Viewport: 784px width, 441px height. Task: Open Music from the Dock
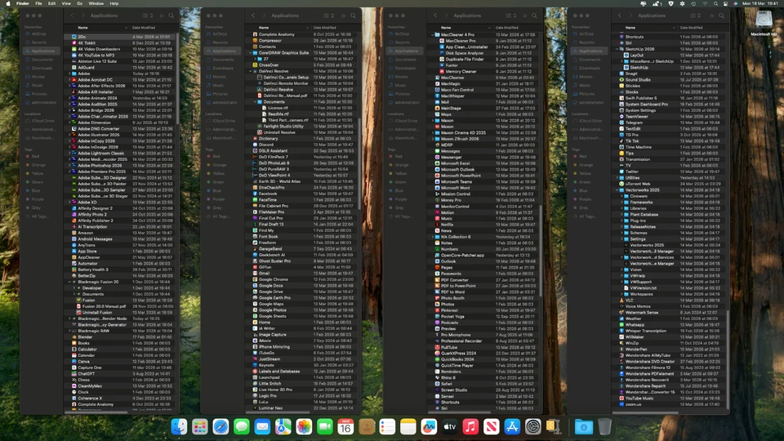[470, 426]
